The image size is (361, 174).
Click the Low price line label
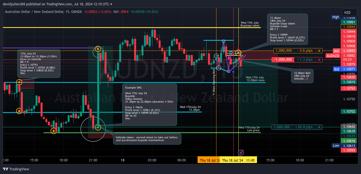click(249, 129)
